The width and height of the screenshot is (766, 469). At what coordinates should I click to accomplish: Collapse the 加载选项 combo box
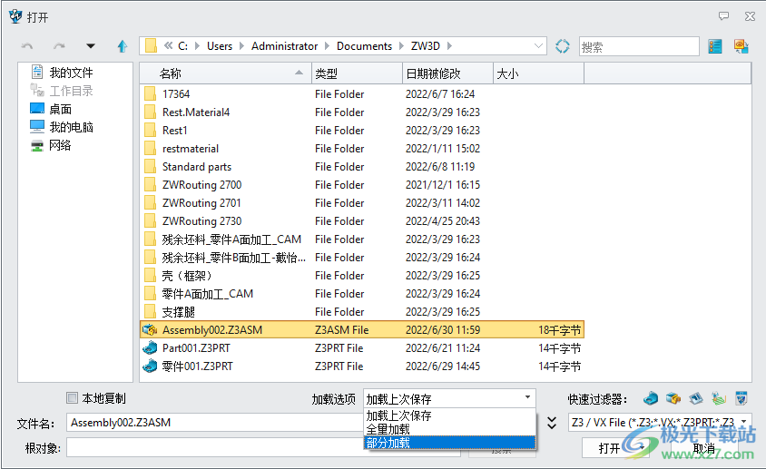tap(527, 397)
